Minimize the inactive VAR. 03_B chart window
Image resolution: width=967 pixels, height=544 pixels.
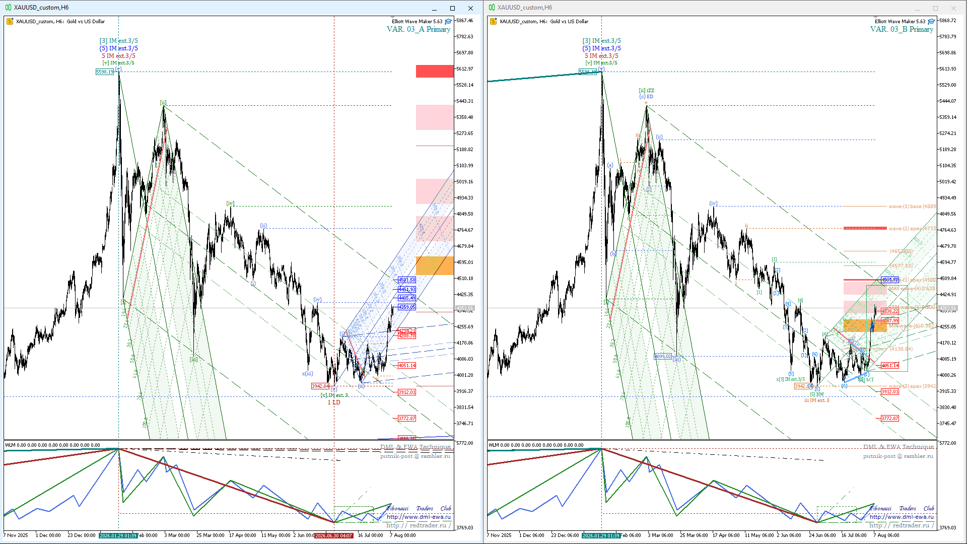[x=918, y=8]
